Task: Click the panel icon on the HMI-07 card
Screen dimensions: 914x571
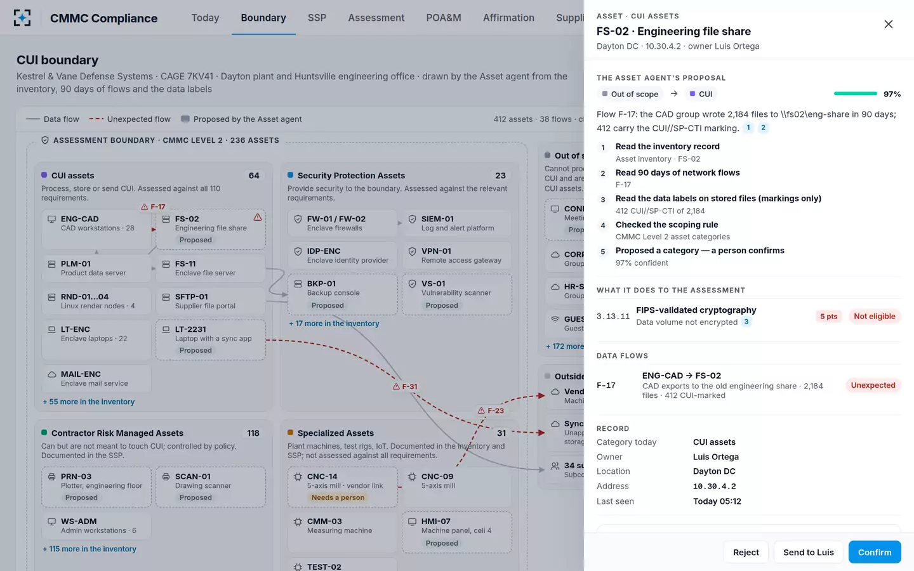Action: [x=412, y=522]
